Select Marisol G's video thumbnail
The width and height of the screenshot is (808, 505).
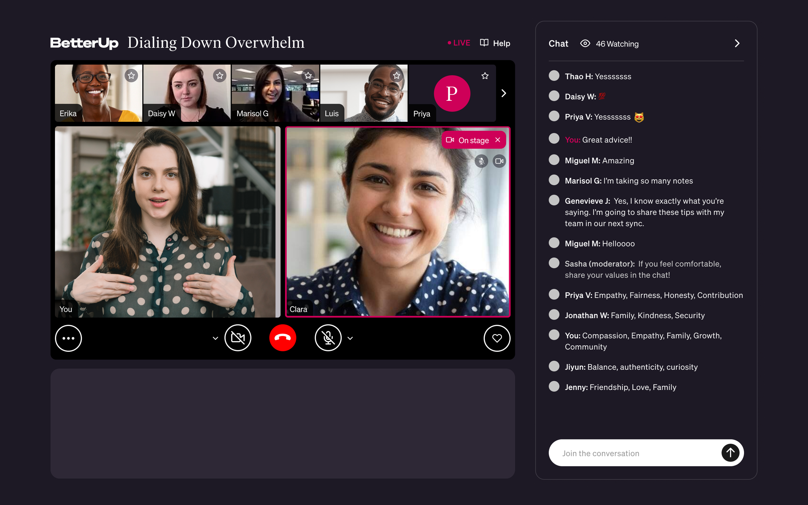coord(276,93)
